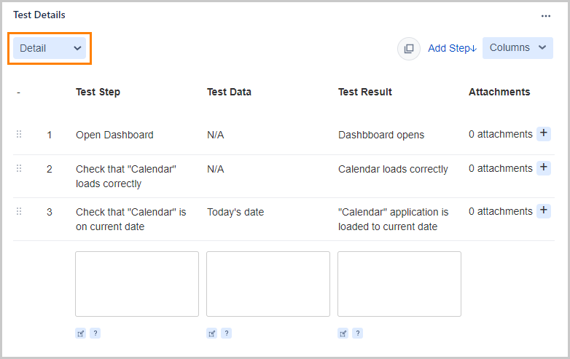Click step number 2
This screenshot has width=570, height=359.
(x=49, y=169)
